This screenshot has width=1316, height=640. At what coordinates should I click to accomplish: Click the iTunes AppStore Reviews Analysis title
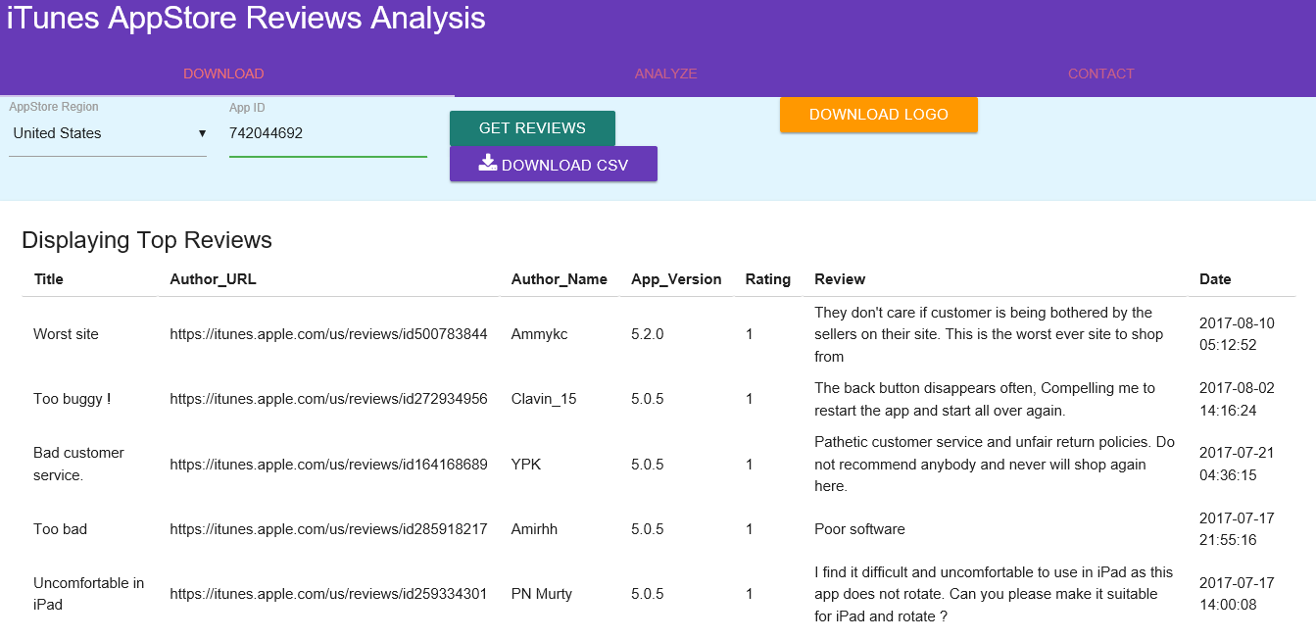coord(246,18)
